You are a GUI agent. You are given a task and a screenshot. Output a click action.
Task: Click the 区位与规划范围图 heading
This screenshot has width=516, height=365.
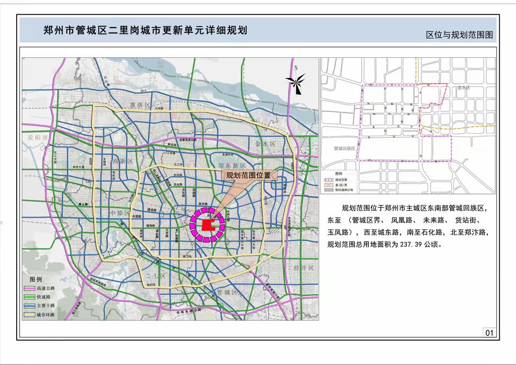(459, 35)
